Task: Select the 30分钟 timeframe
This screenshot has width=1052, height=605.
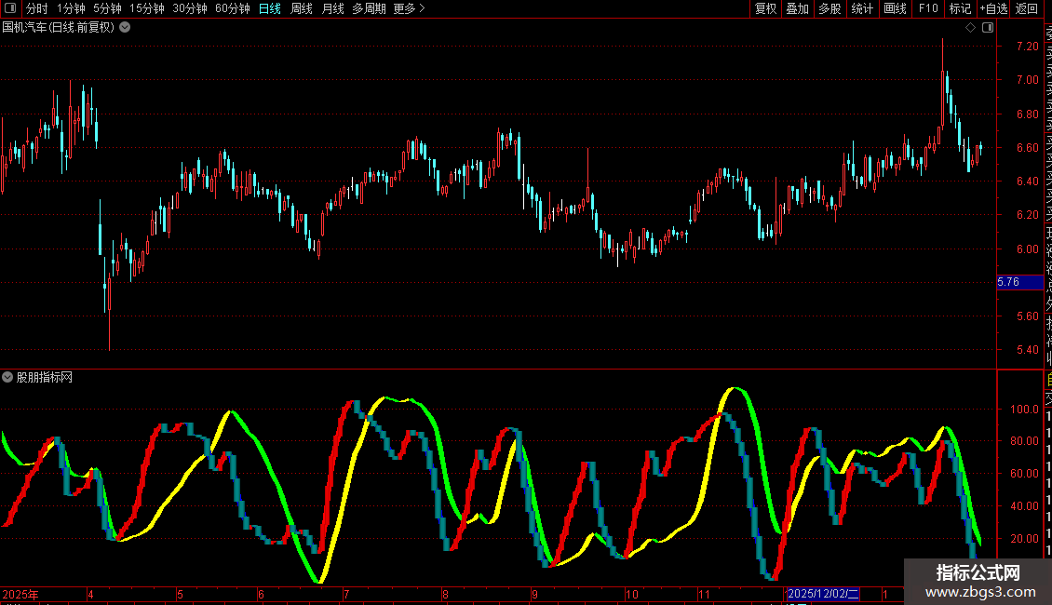Action: (190, 8)
